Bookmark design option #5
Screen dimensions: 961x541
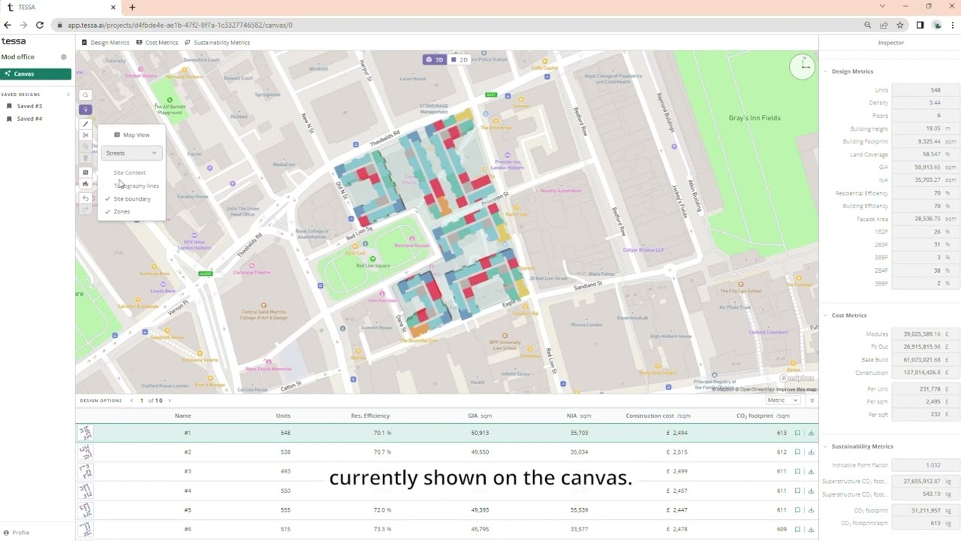tap(797, 510)
